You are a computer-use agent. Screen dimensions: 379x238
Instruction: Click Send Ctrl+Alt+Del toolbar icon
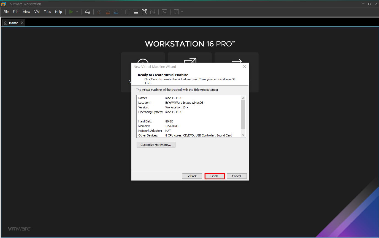point(88,12)
